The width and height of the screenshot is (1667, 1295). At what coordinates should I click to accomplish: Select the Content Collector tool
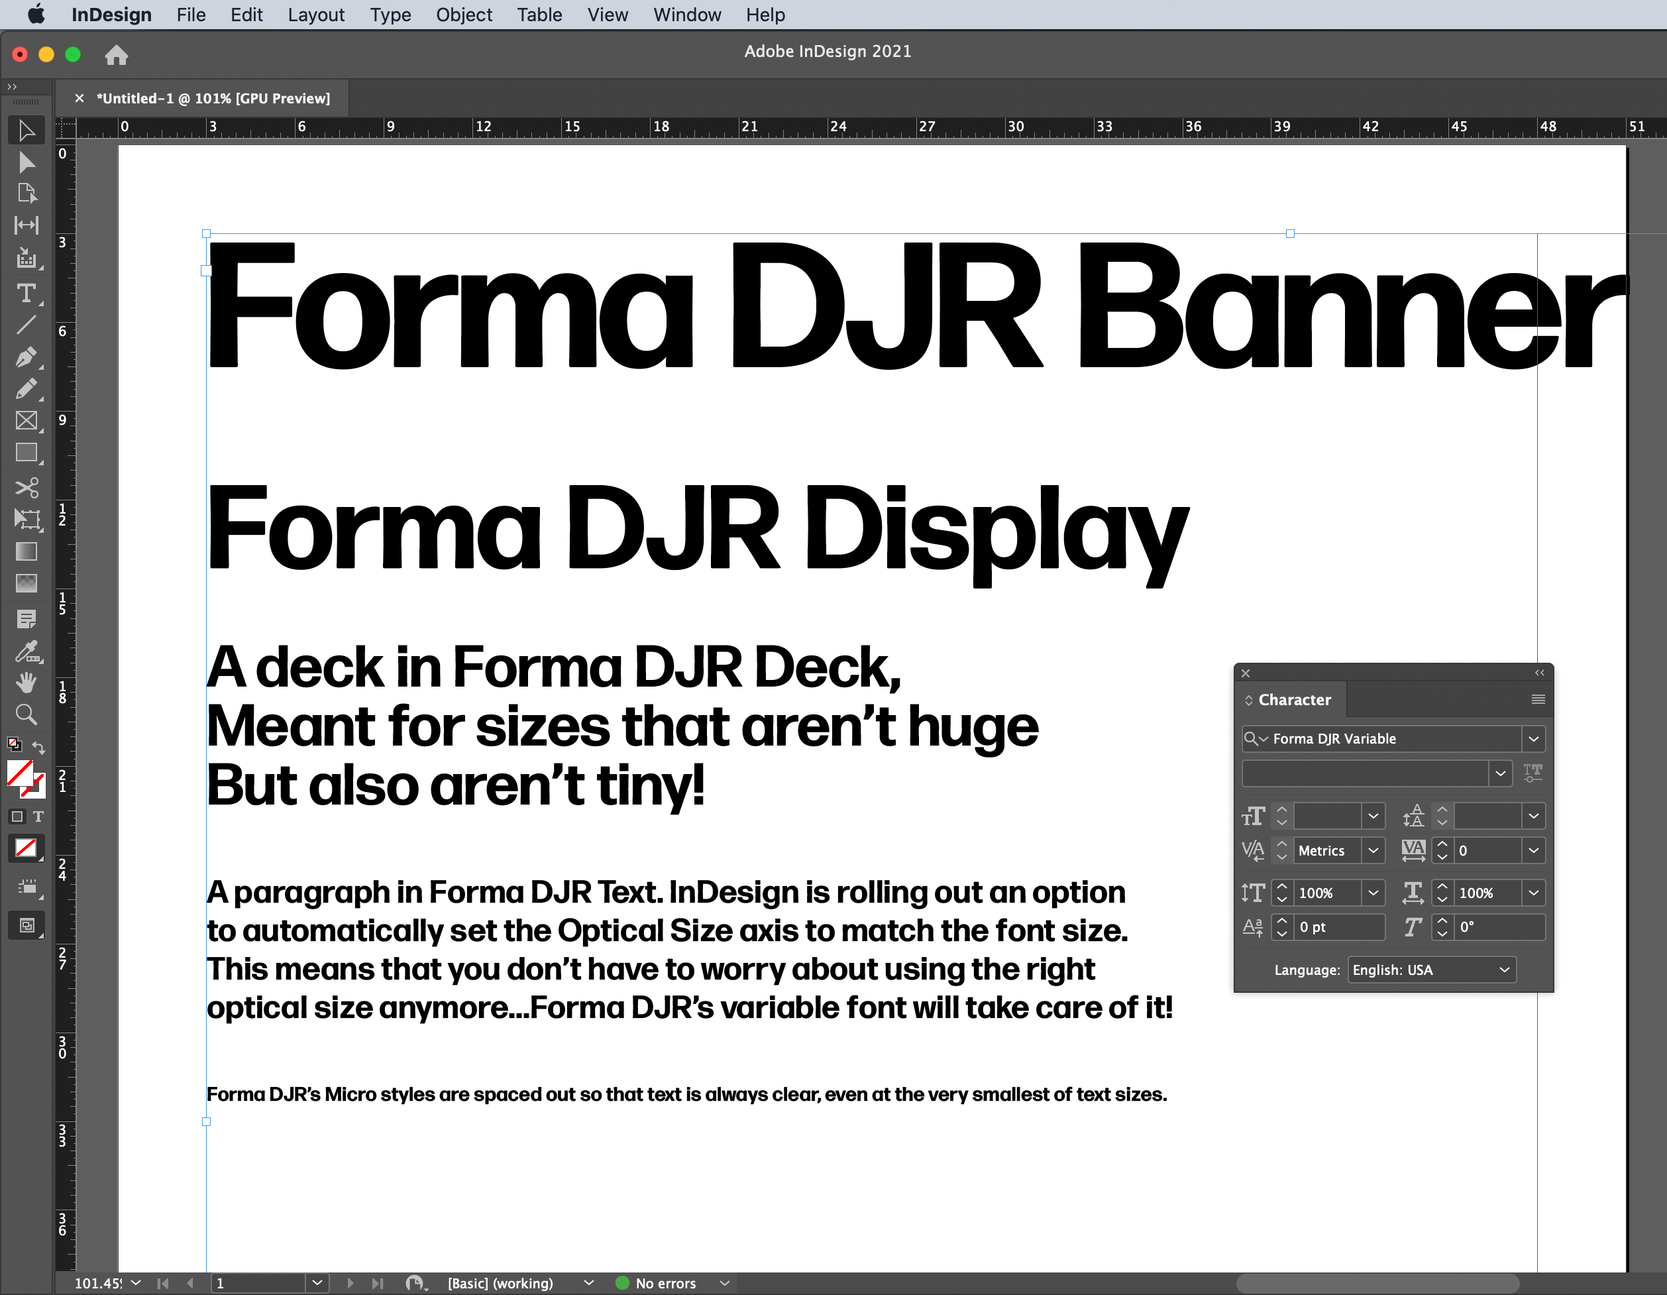[27, 258]
